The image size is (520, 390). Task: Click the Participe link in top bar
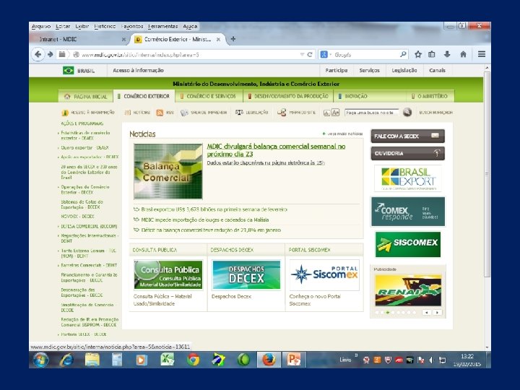click(x=337, y=70)
